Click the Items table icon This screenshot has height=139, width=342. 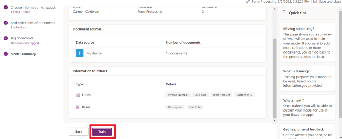(x=78, y=107)
